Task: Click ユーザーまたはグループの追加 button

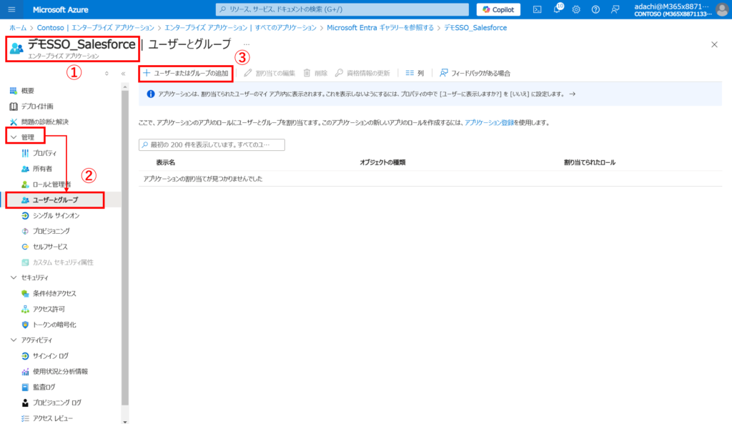Action: pyautogui.click(x=186, y=74)
